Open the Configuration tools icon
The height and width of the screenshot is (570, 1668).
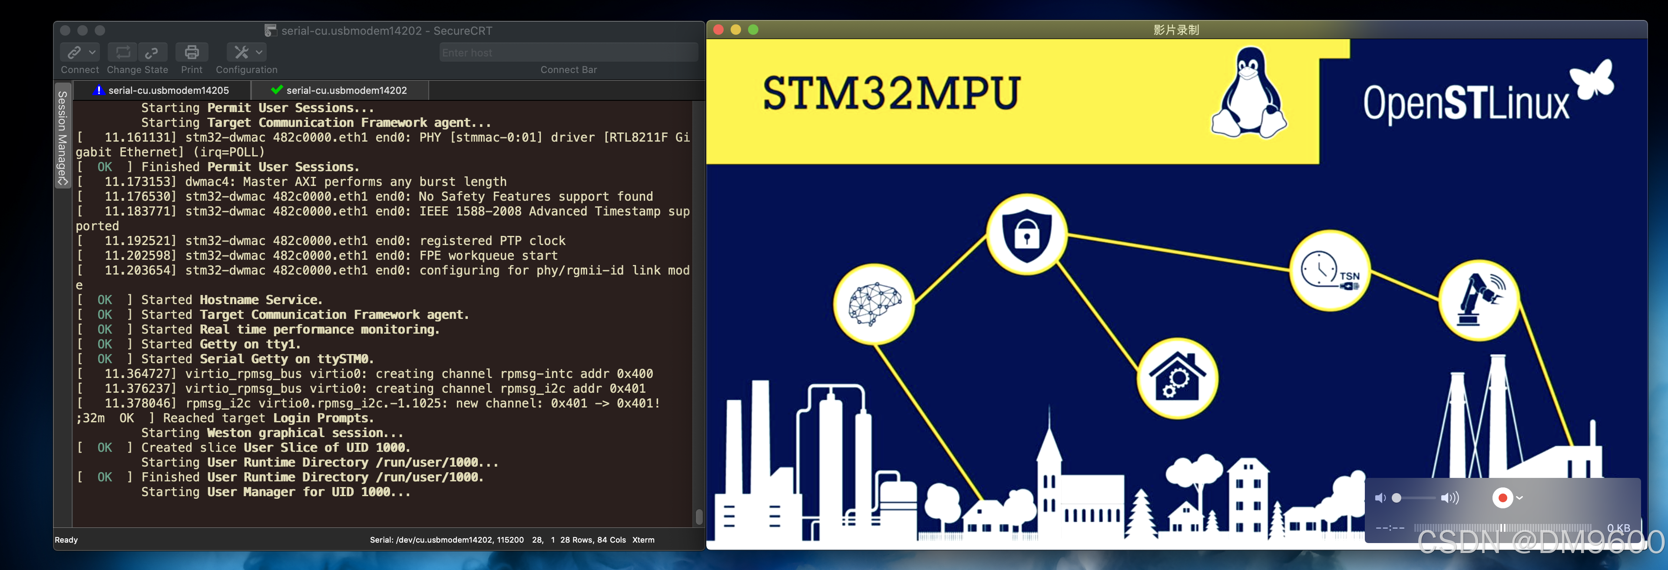[242, 52]
